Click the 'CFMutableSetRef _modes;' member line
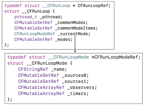The width and height of the screenshot is (147, 107). coord(43,39)
